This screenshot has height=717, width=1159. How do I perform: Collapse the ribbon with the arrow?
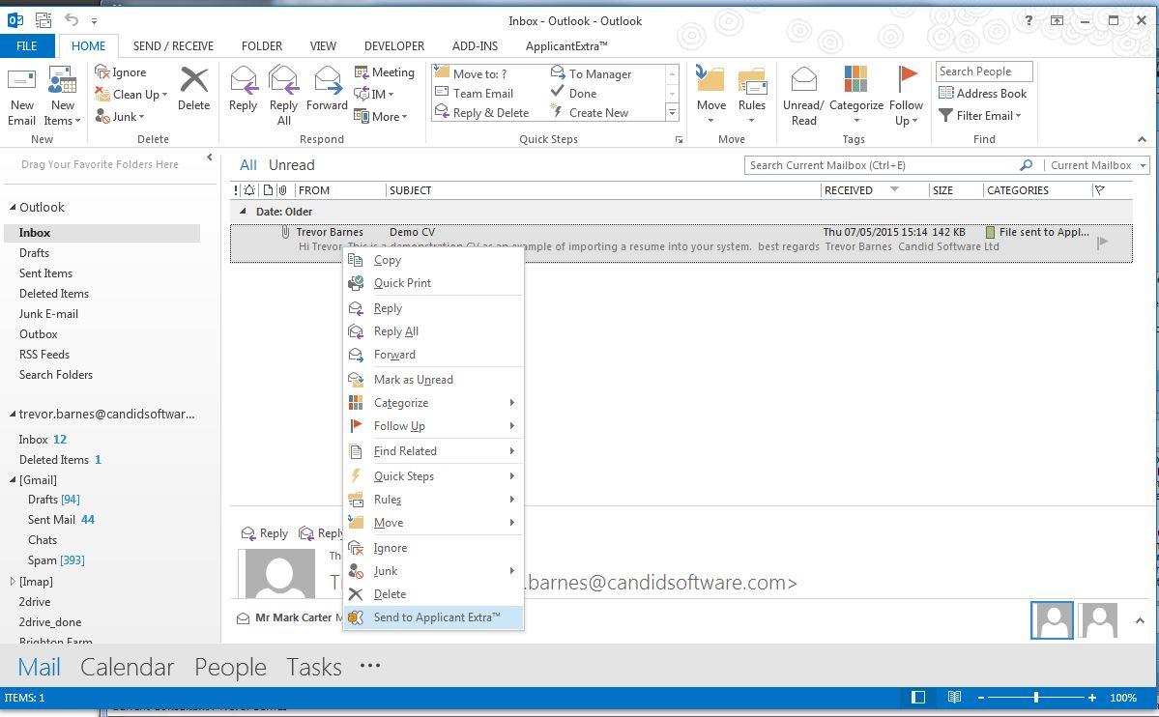click(x=1142, y=139)
